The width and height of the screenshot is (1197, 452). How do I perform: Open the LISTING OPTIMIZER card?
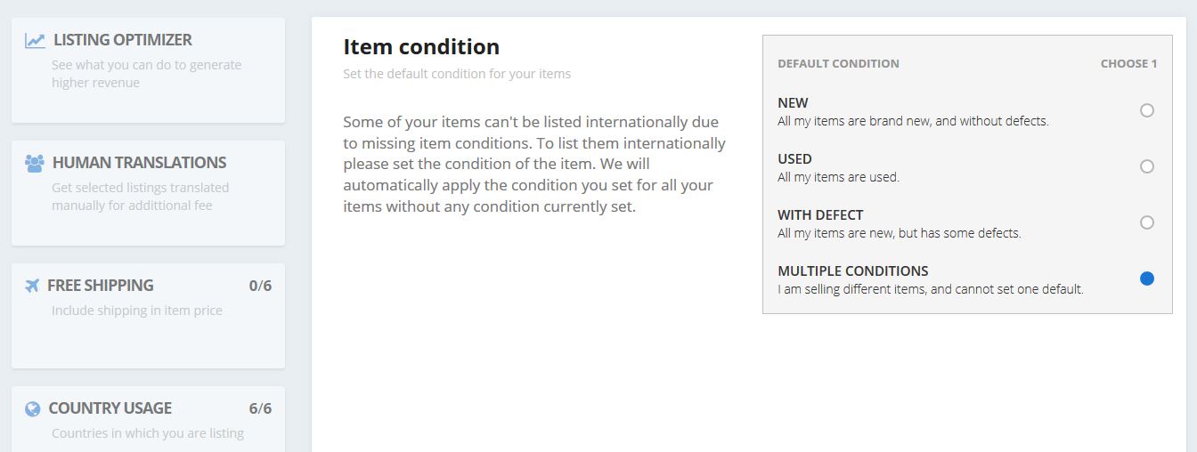[x=148, y=70]
